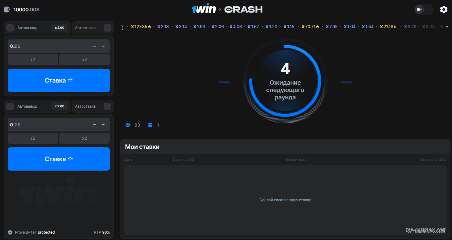Enable the first Автоставка checkbox
This screenshot has height=240, width=452.
click(x=107, y=28)
